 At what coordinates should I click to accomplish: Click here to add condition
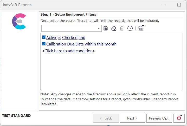[x=68, y=51]
